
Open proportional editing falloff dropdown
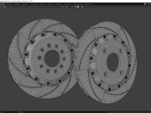tap(85, 7)
